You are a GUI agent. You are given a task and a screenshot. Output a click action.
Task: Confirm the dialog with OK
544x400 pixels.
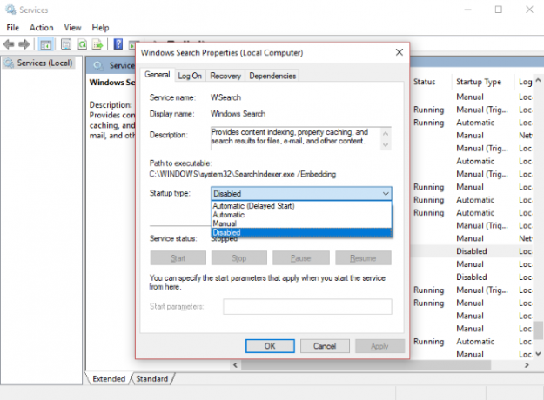click(x=270, y=346)
